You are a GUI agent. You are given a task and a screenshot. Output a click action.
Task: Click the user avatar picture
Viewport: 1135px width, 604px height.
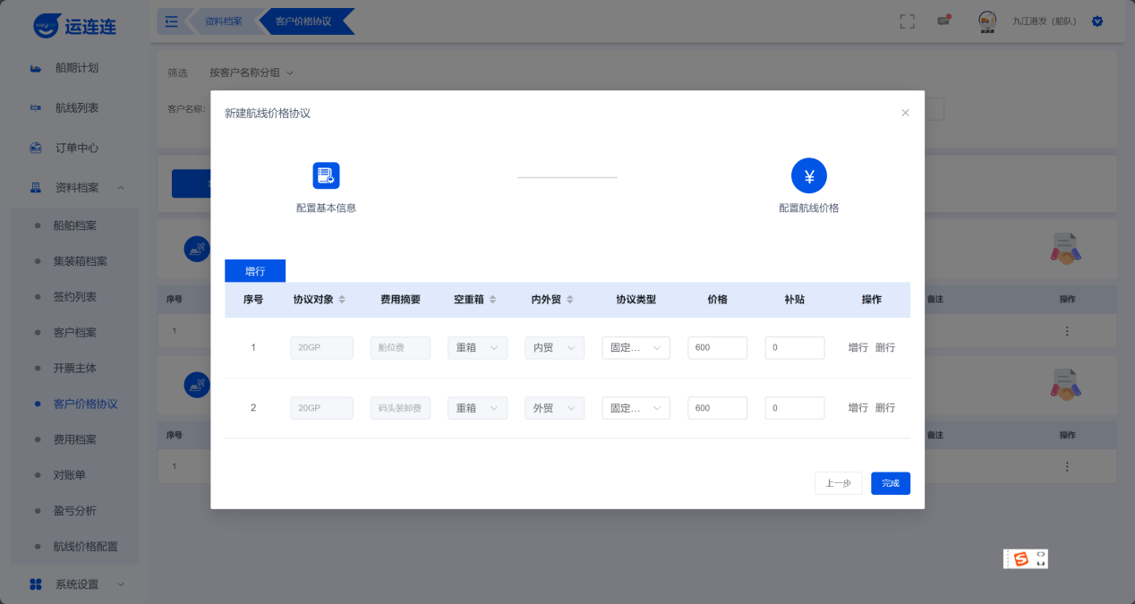point(987,21)
